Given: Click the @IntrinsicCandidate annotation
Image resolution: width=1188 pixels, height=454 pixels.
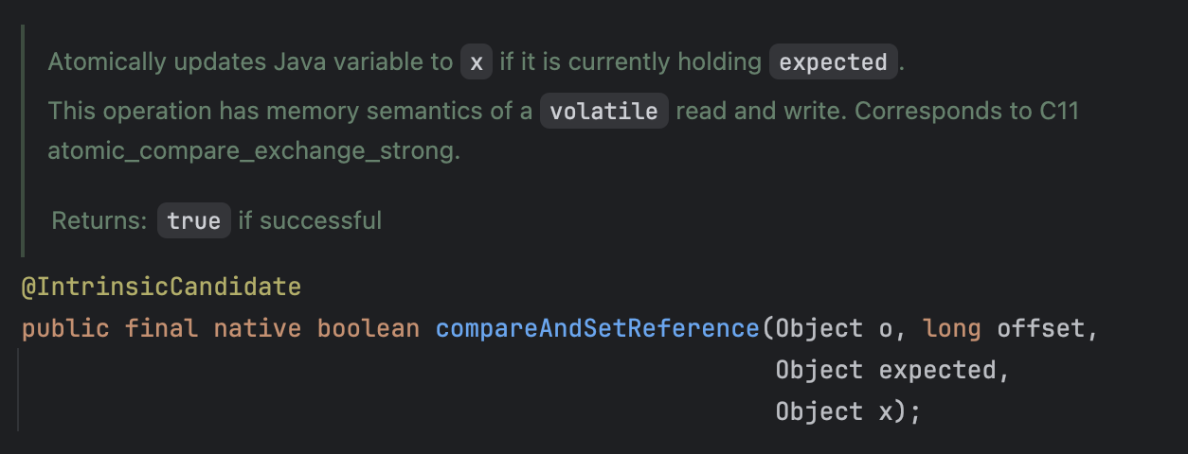Looking at the screenshot, I should point(160,286).
